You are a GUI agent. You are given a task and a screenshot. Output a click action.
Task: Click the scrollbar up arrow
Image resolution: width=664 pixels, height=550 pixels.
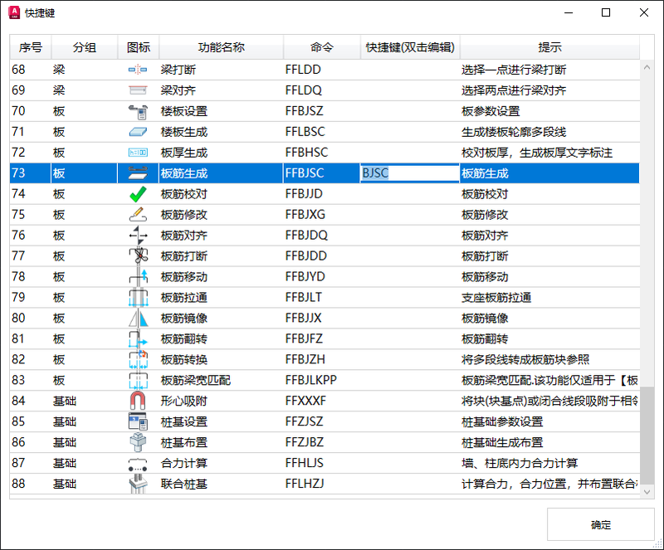coord(647,67)
